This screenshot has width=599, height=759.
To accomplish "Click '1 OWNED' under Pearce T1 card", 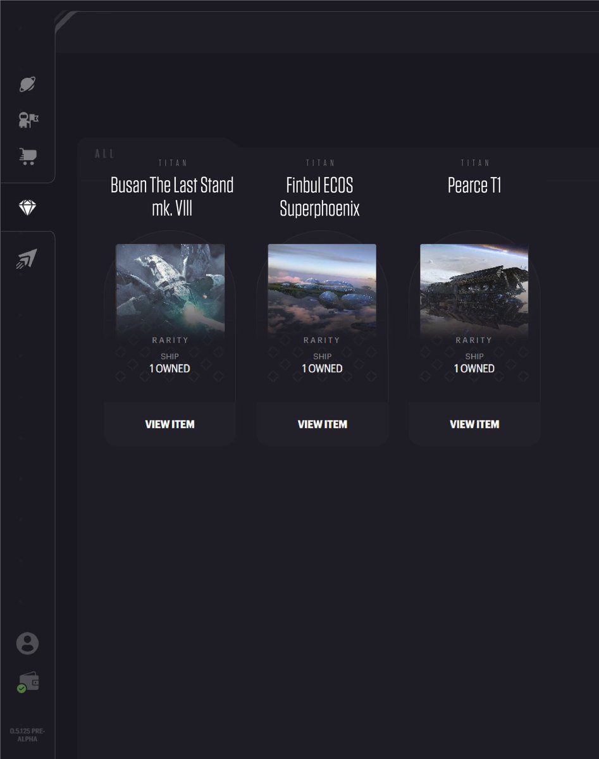I will tap(474, 368).
